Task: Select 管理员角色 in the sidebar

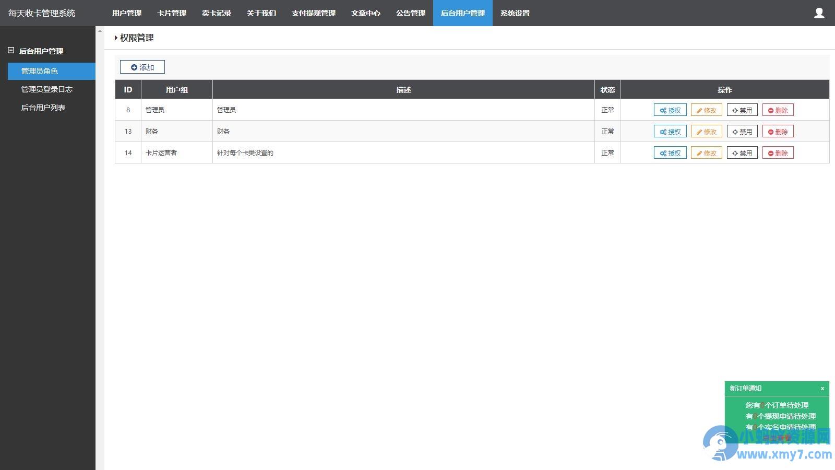Action: [52, 71]
